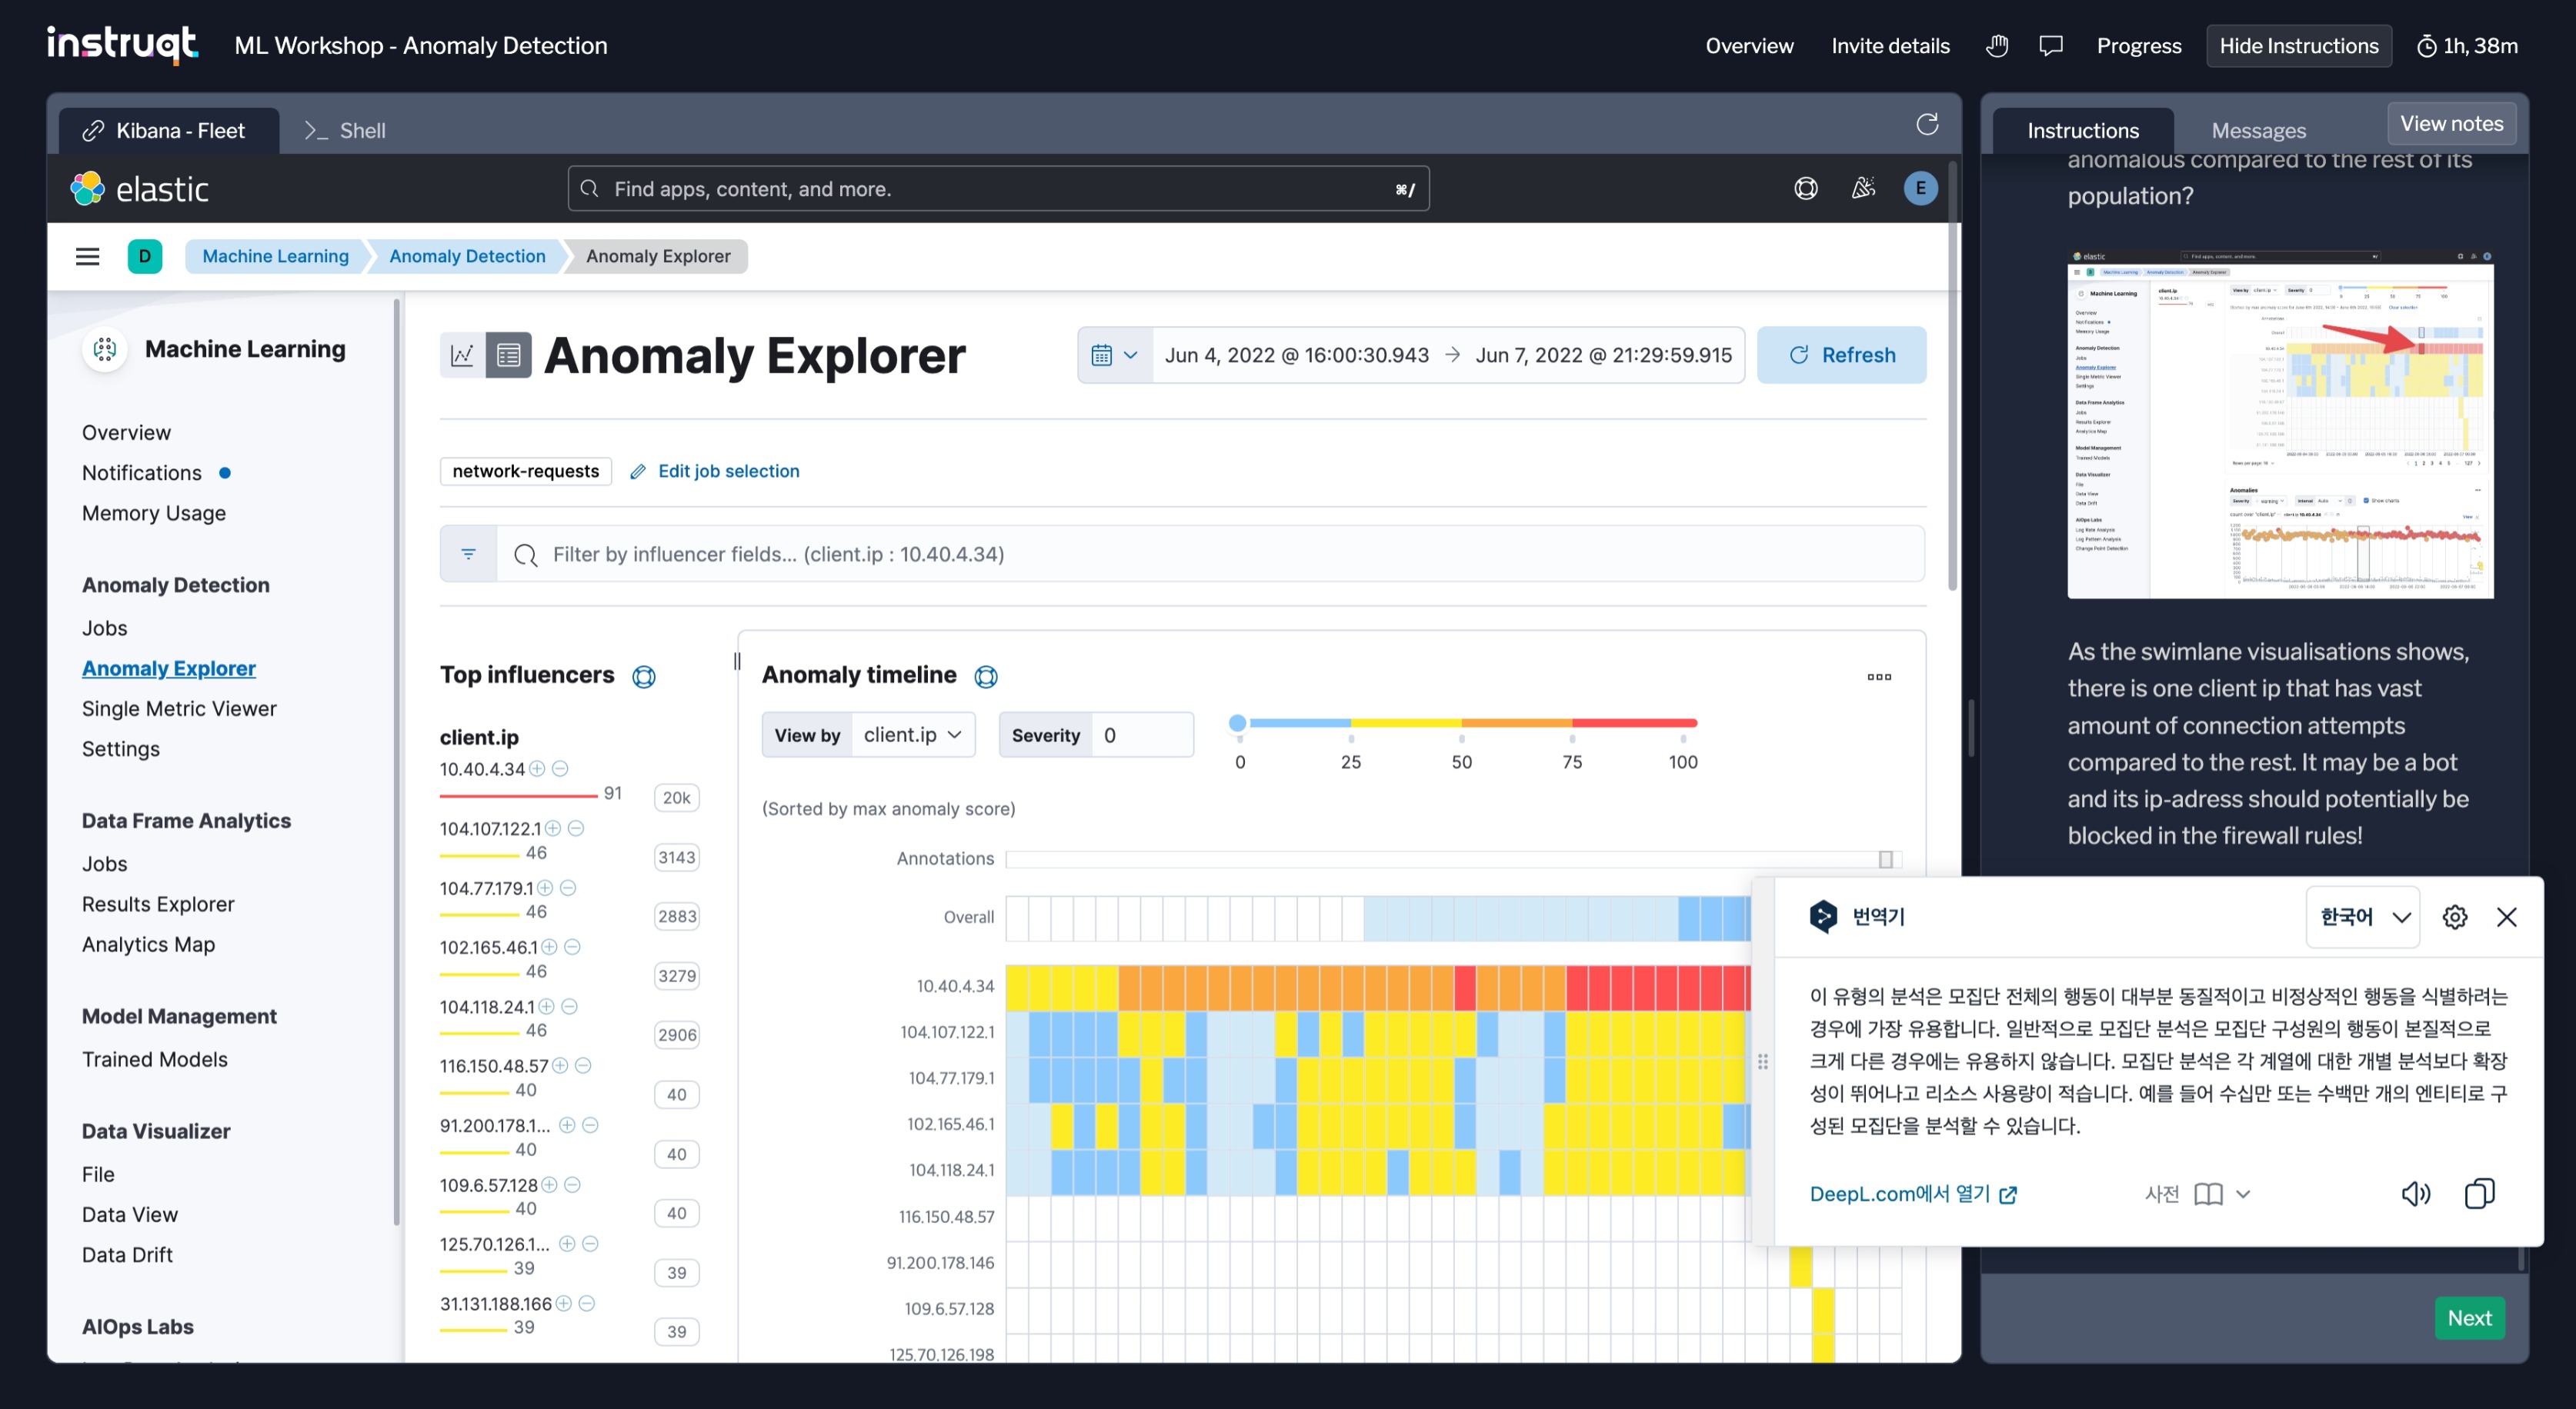Open the chat bubble icon in top bar
Viewport: 2576px width, 1409px height.
coord(2051,46)
